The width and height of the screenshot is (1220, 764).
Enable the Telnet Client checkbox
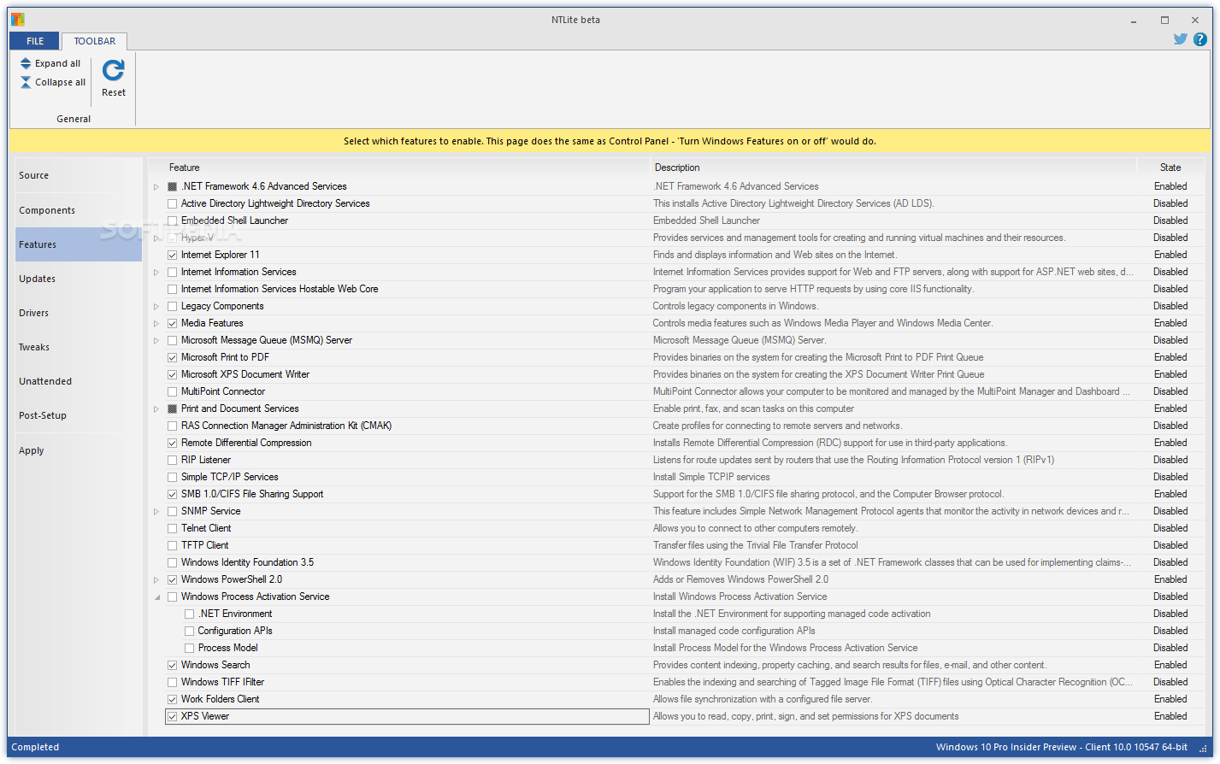click(173, 528)
